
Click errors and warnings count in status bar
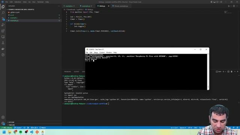(x=34, y=127)
